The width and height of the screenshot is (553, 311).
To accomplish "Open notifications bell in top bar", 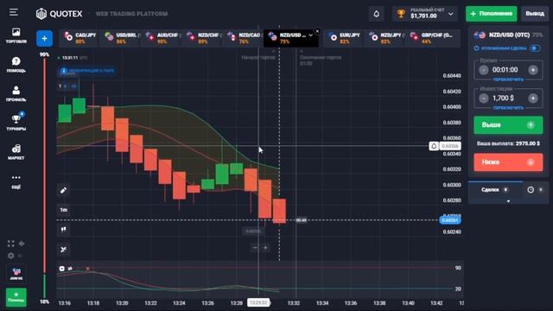I will pyautogui.click(x=377, y=14).
